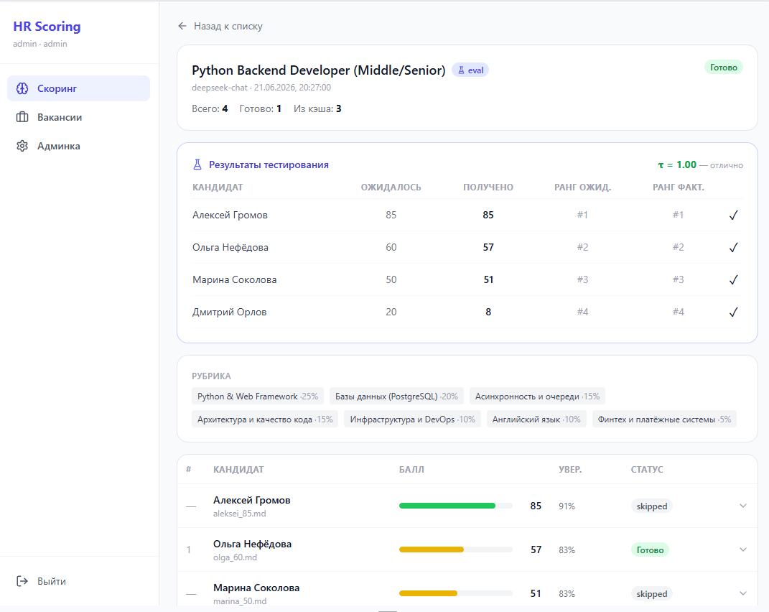
Task: Click the flask icon in eval badge
Action: click(x=461, y=70)
